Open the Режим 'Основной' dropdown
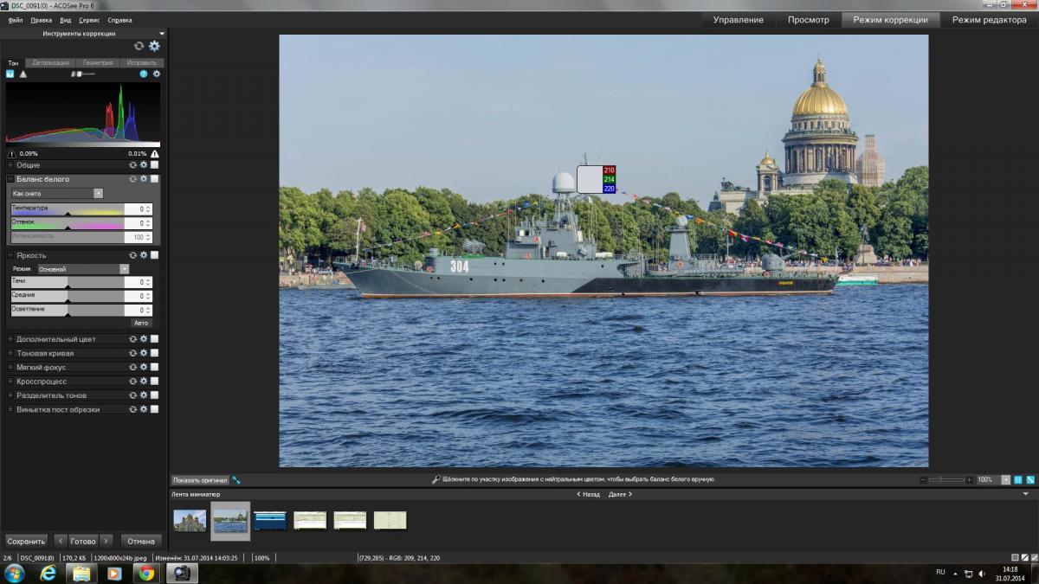 point(83,269)
